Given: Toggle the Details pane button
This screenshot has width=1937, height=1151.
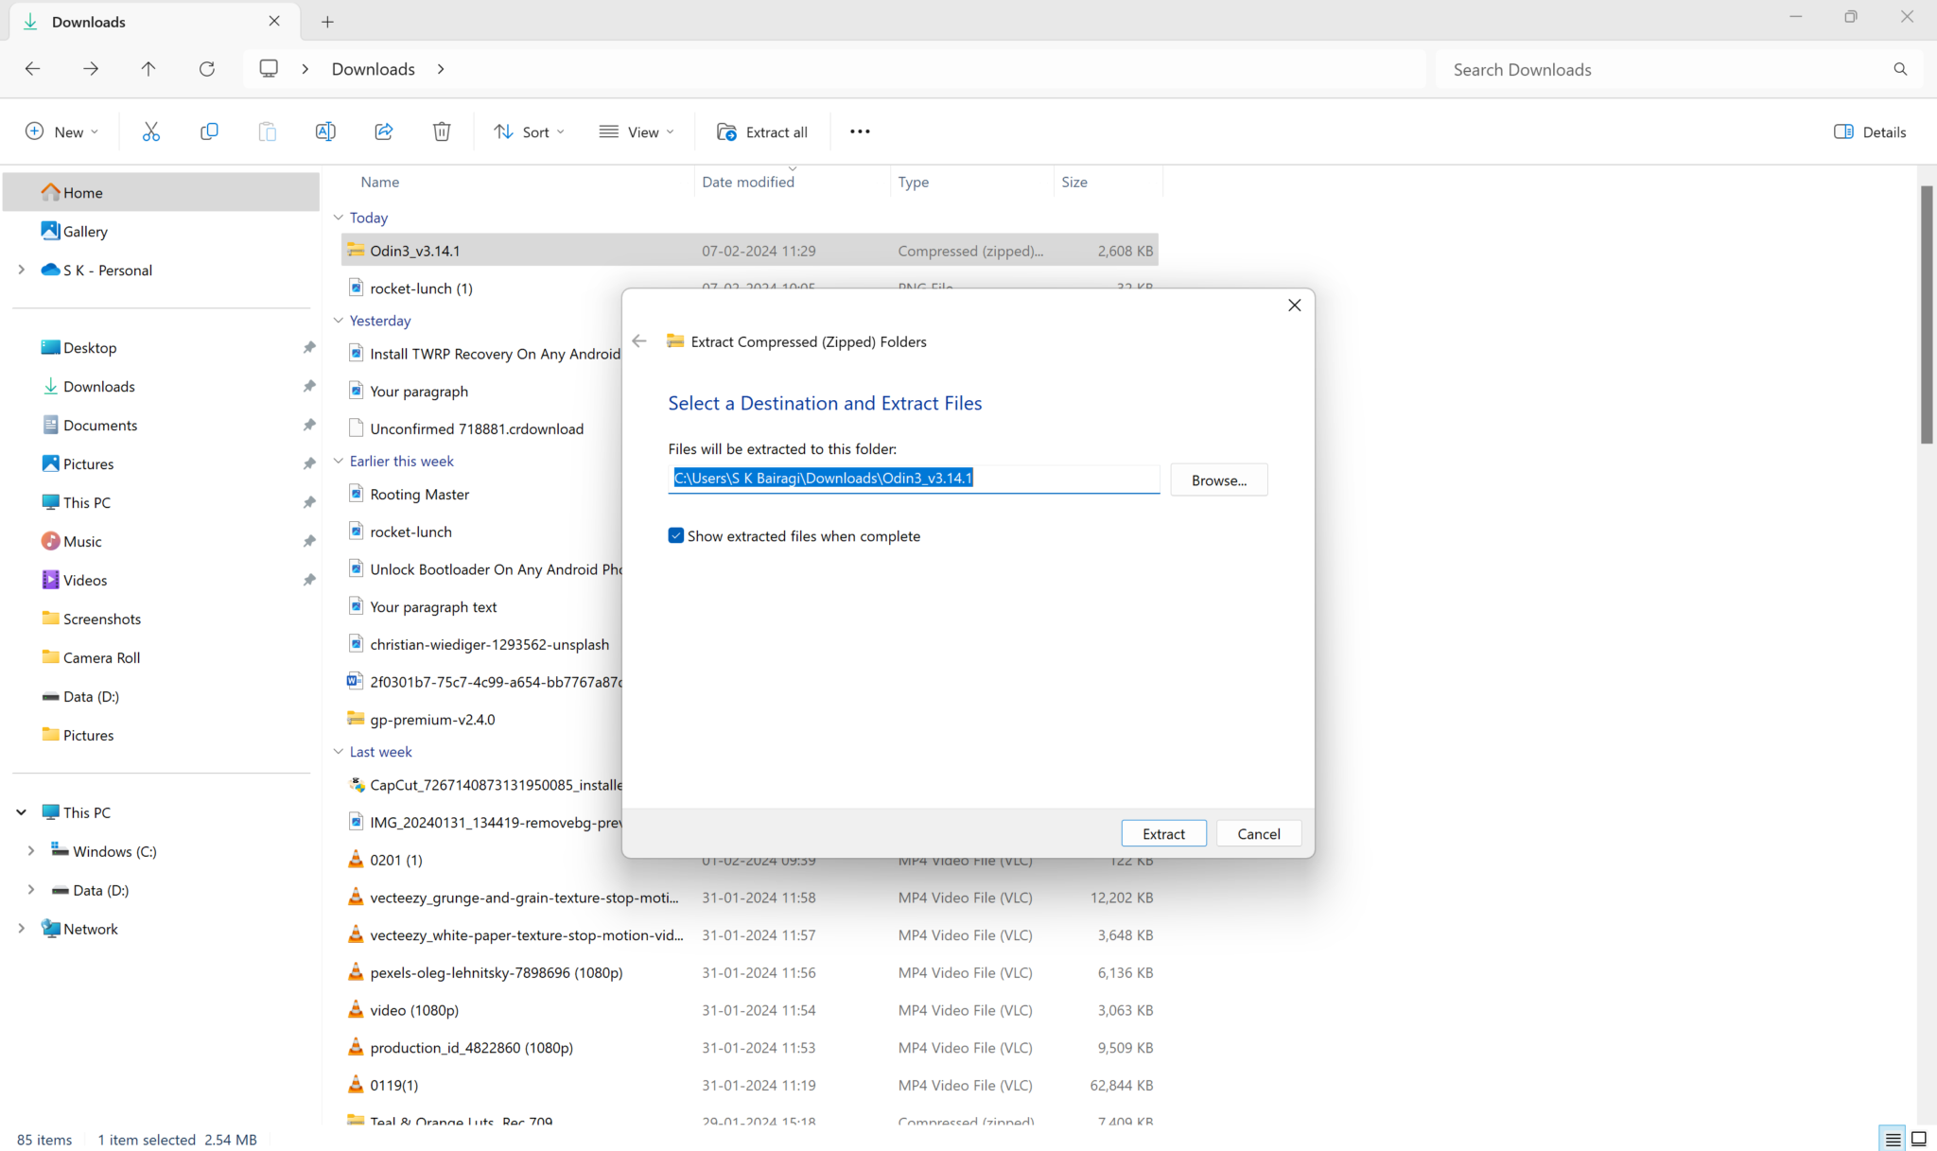Looking at the screenshot, I should (1870, 131).
